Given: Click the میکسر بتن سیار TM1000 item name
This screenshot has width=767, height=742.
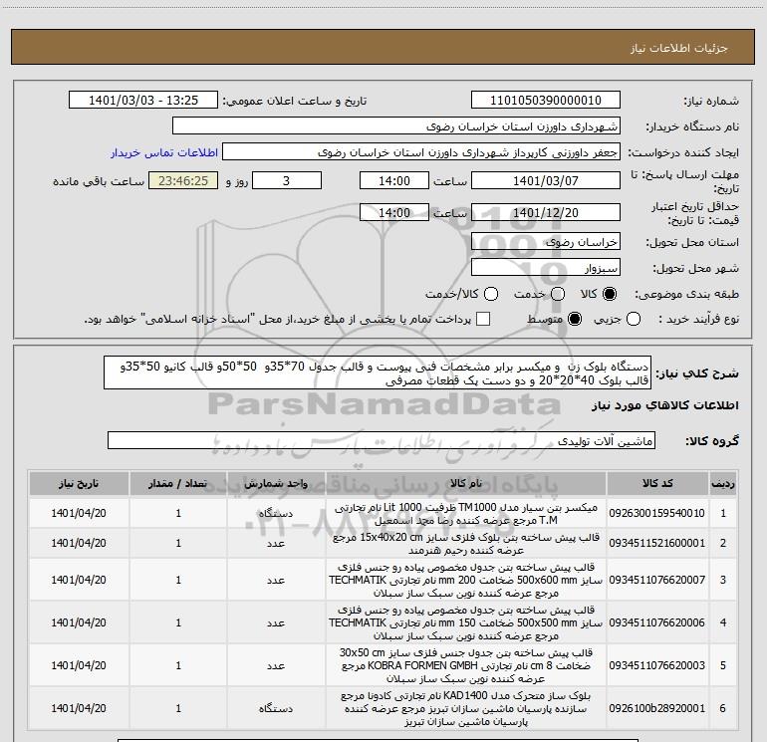Looking at the screenshot, I should point(466,514).
